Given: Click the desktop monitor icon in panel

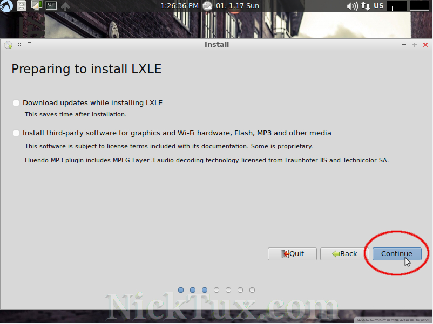Looking at the screenshot, I should point(36,6).
